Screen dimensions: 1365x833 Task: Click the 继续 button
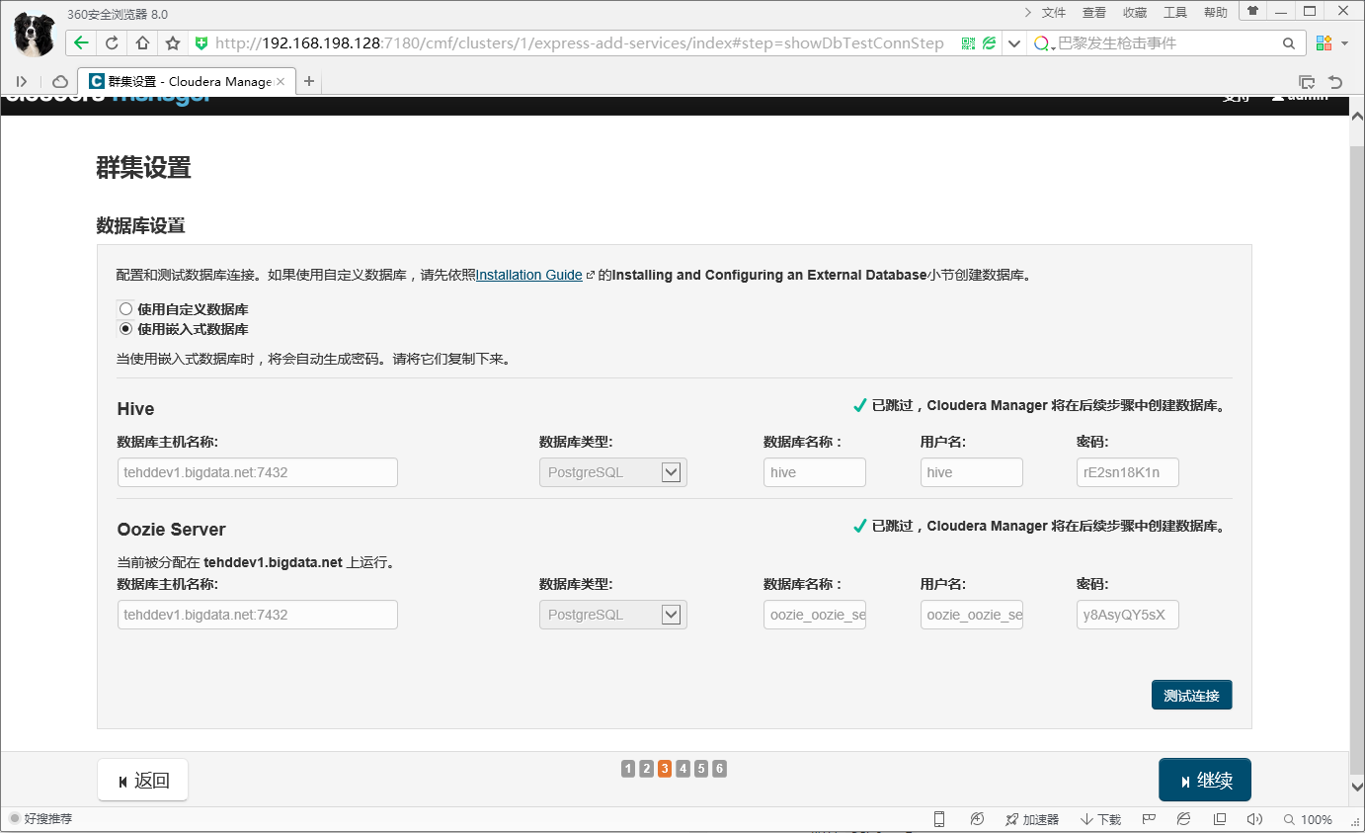coord(1205,781)
